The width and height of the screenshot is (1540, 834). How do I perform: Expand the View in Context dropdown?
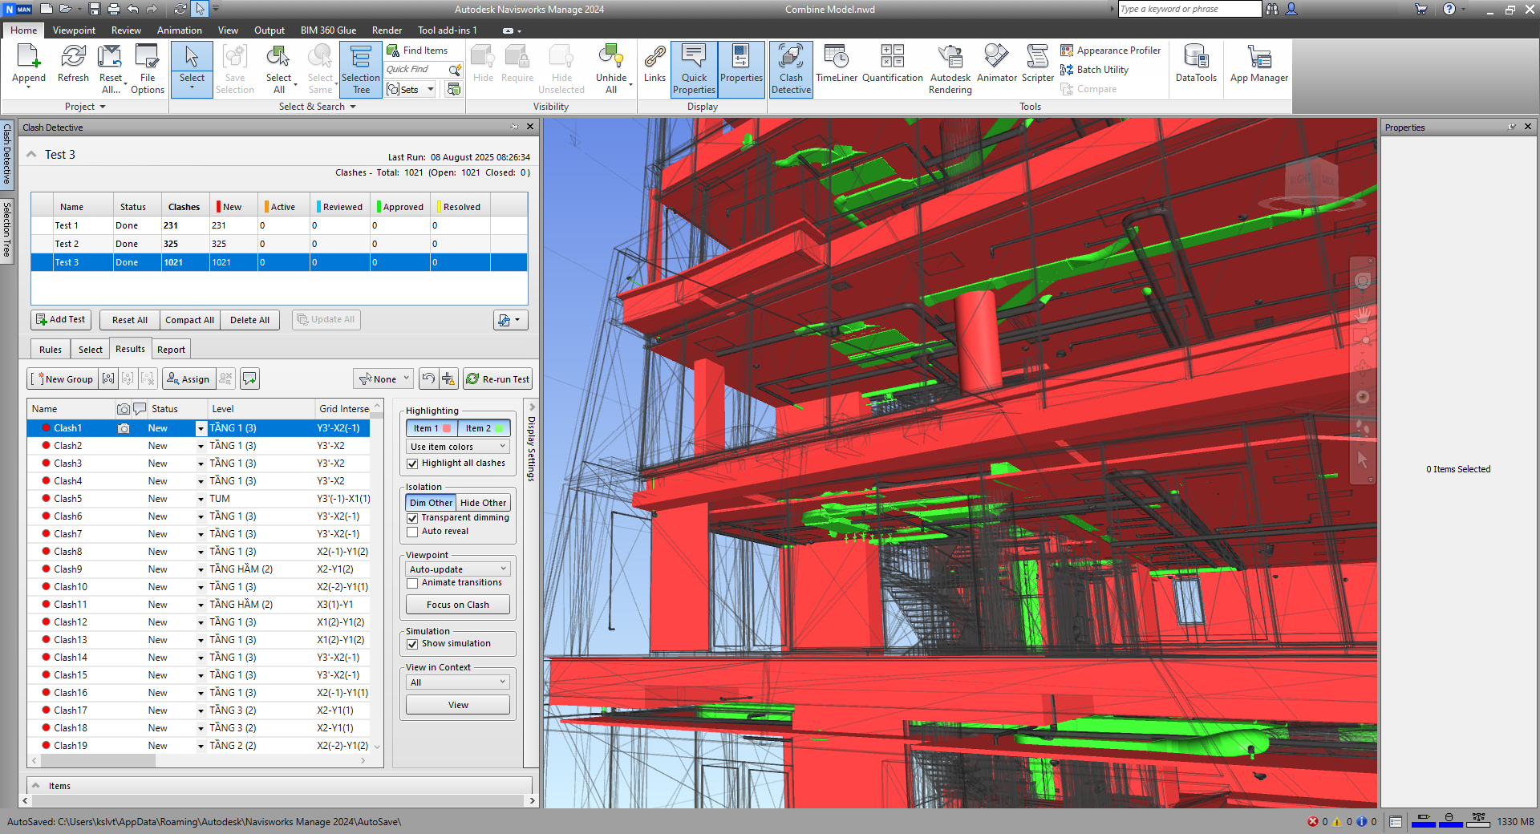[x=458, y=682]
